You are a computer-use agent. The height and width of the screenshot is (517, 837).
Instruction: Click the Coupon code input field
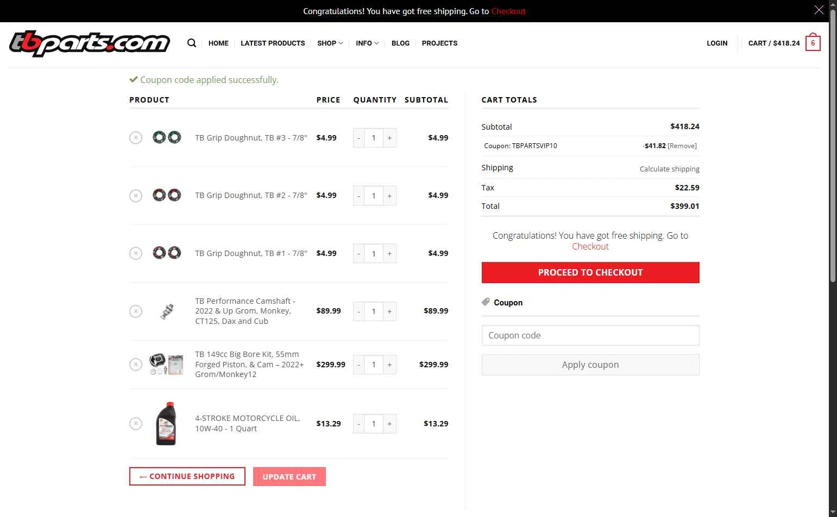click(x=590, y=335)
